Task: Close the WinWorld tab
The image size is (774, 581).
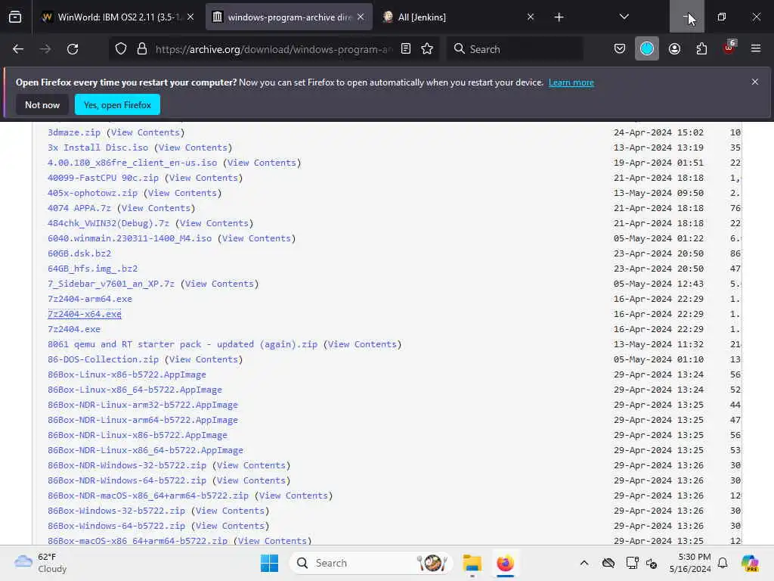Action: click(x=190, y=17)
